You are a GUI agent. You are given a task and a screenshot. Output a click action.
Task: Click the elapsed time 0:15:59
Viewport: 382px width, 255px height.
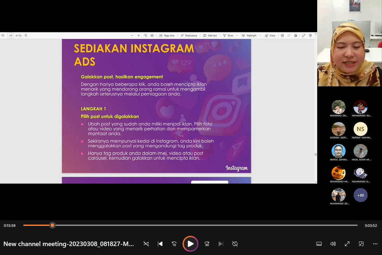pos(10,226)
